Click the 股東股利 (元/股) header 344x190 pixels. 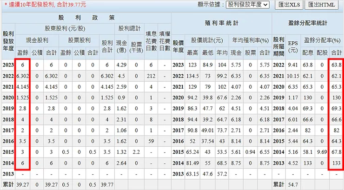(x=65, y=28)
